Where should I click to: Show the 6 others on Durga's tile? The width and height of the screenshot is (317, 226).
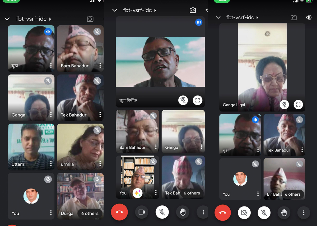[x=90, y=213]
